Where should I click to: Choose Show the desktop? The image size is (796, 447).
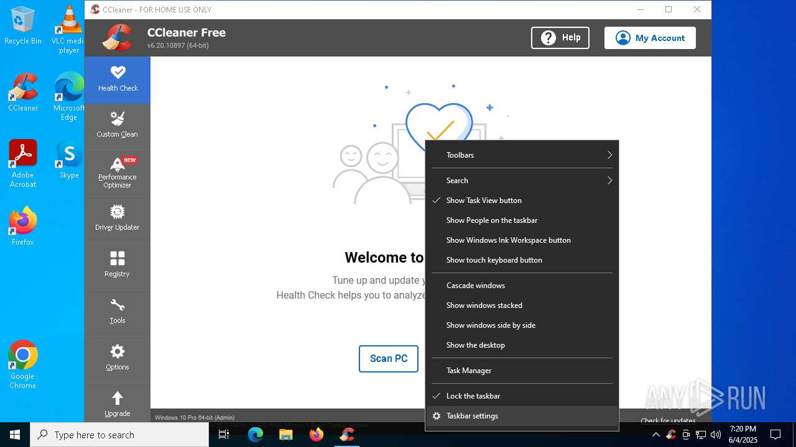pos(522,345)
